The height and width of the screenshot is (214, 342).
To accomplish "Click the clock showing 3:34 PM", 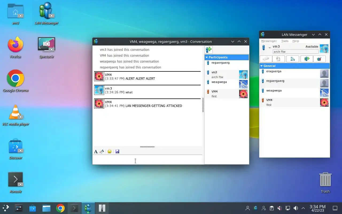I will 317,208.
